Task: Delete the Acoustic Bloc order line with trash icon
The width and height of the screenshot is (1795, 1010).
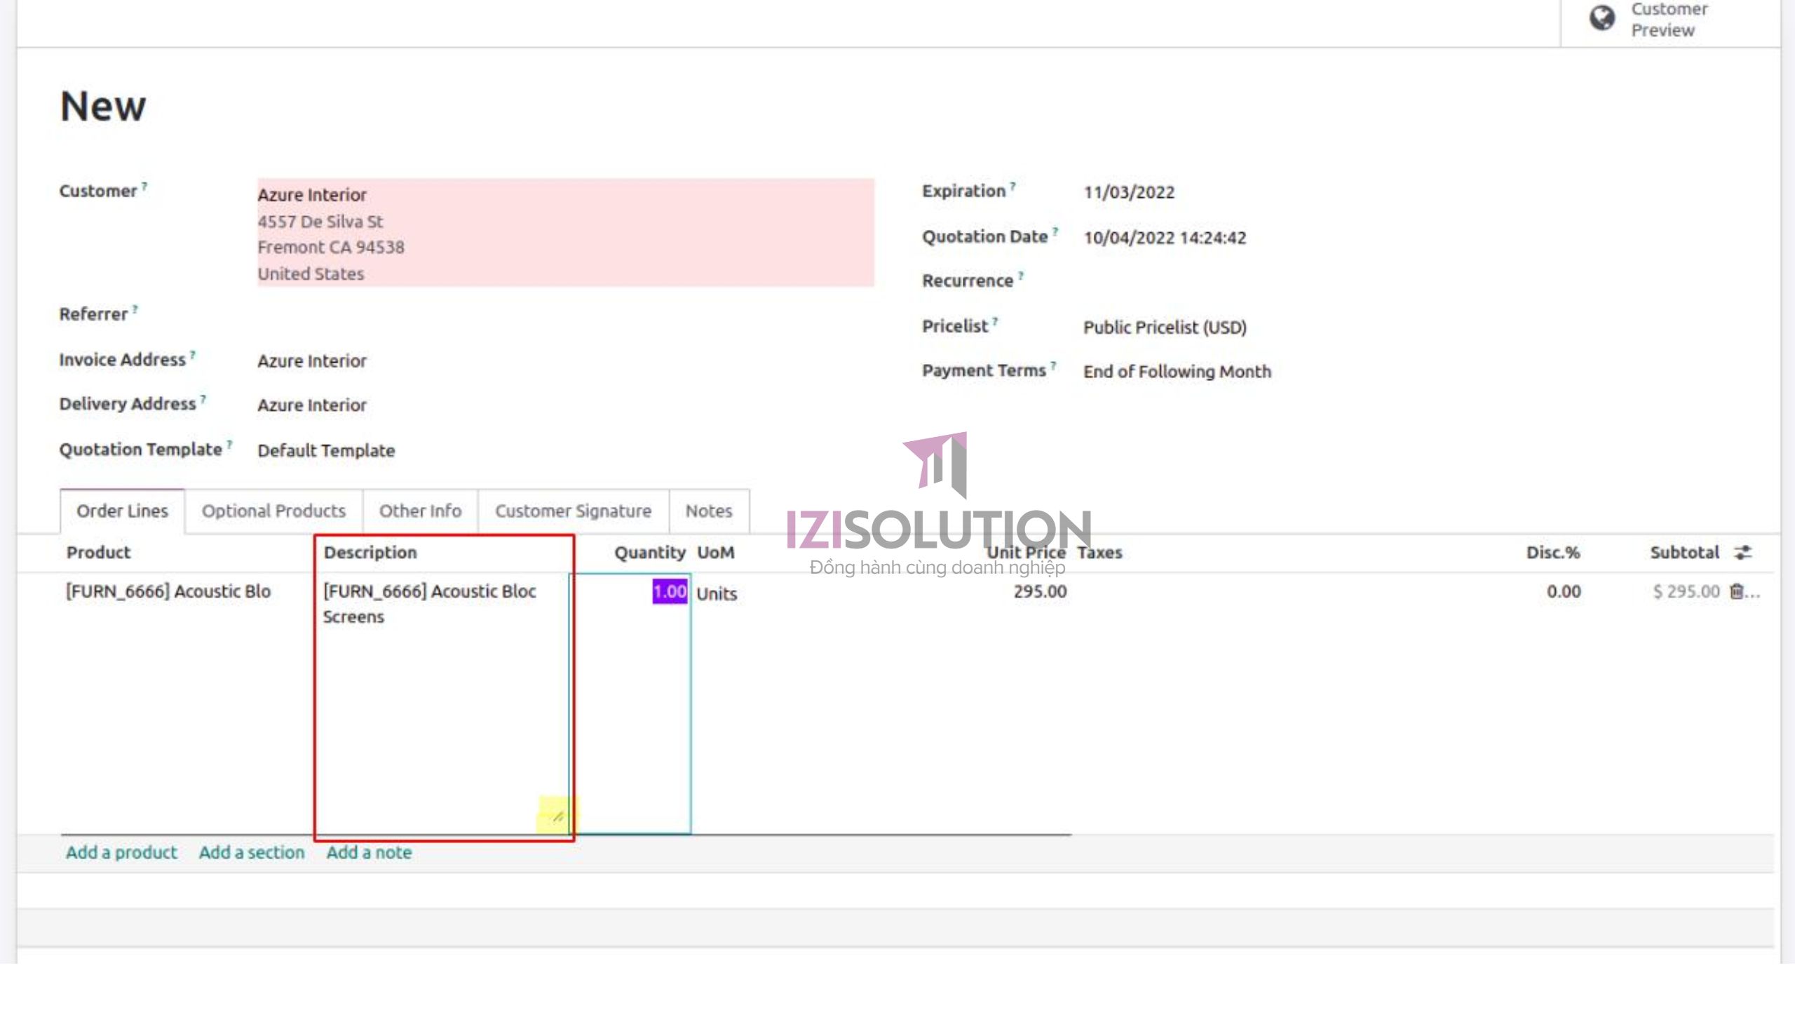Action: tap(1736, 591)
